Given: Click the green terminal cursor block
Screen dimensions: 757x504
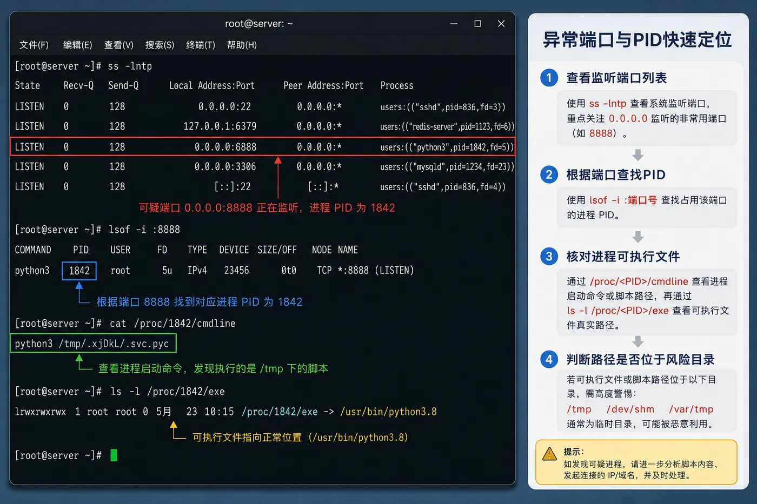Looking at the screenshot, I should (114, 455).
